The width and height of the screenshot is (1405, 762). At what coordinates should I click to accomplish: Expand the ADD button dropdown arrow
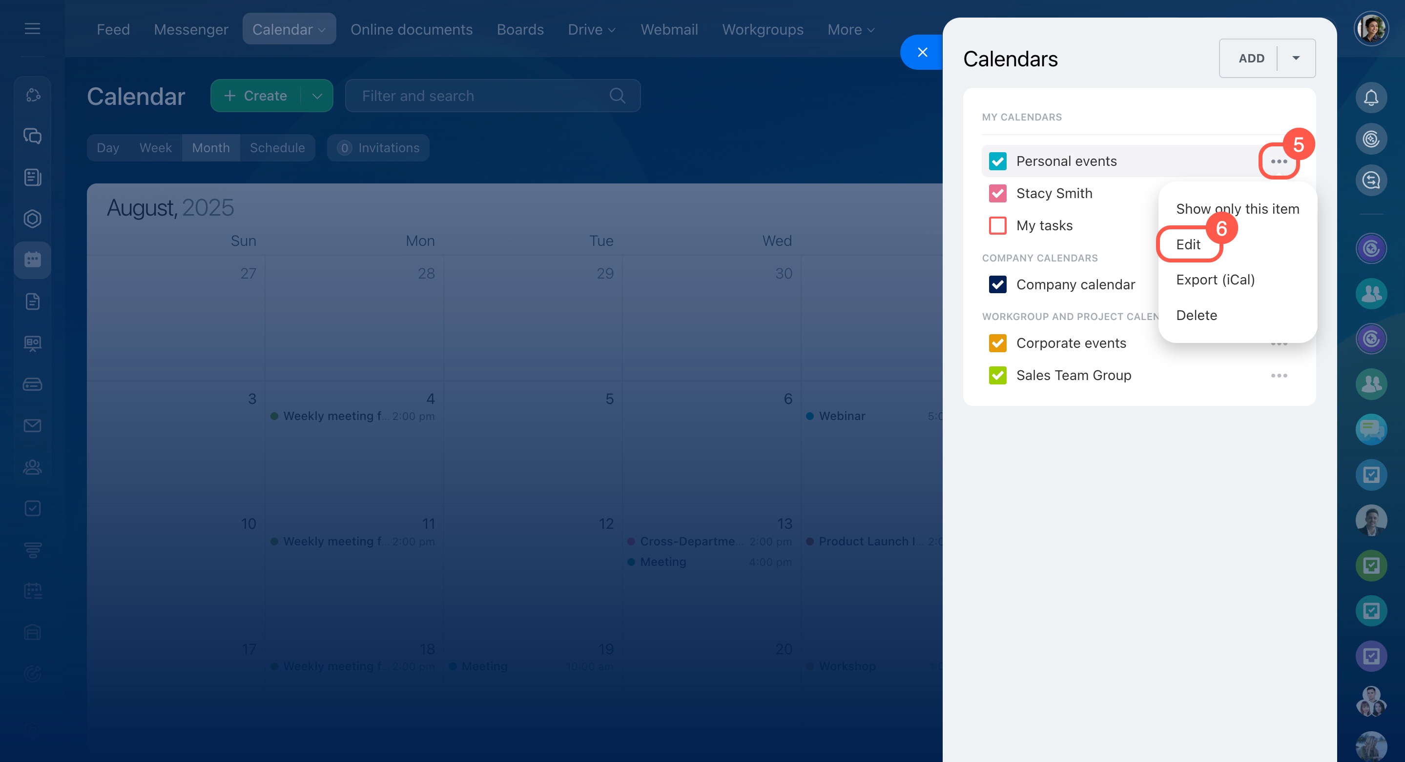click(x=1296, y=59)
